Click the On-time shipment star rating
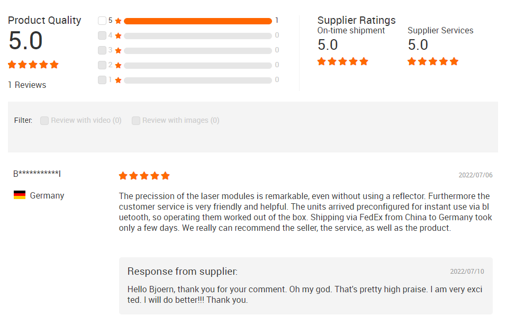Viewport: 506px width, 324px height. click(x=342, y=61)
